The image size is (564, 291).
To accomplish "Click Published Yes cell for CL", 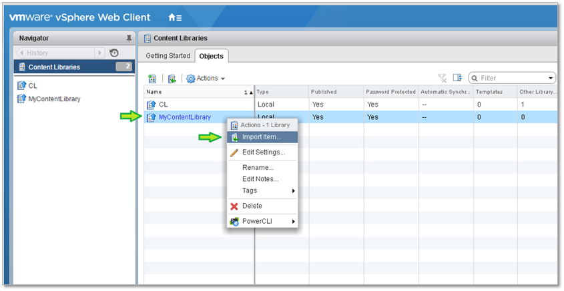I will click(x=318, y=105).
